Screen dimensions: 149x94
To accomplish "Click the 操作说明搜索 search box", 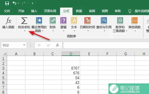I will [x=142, y=11].
